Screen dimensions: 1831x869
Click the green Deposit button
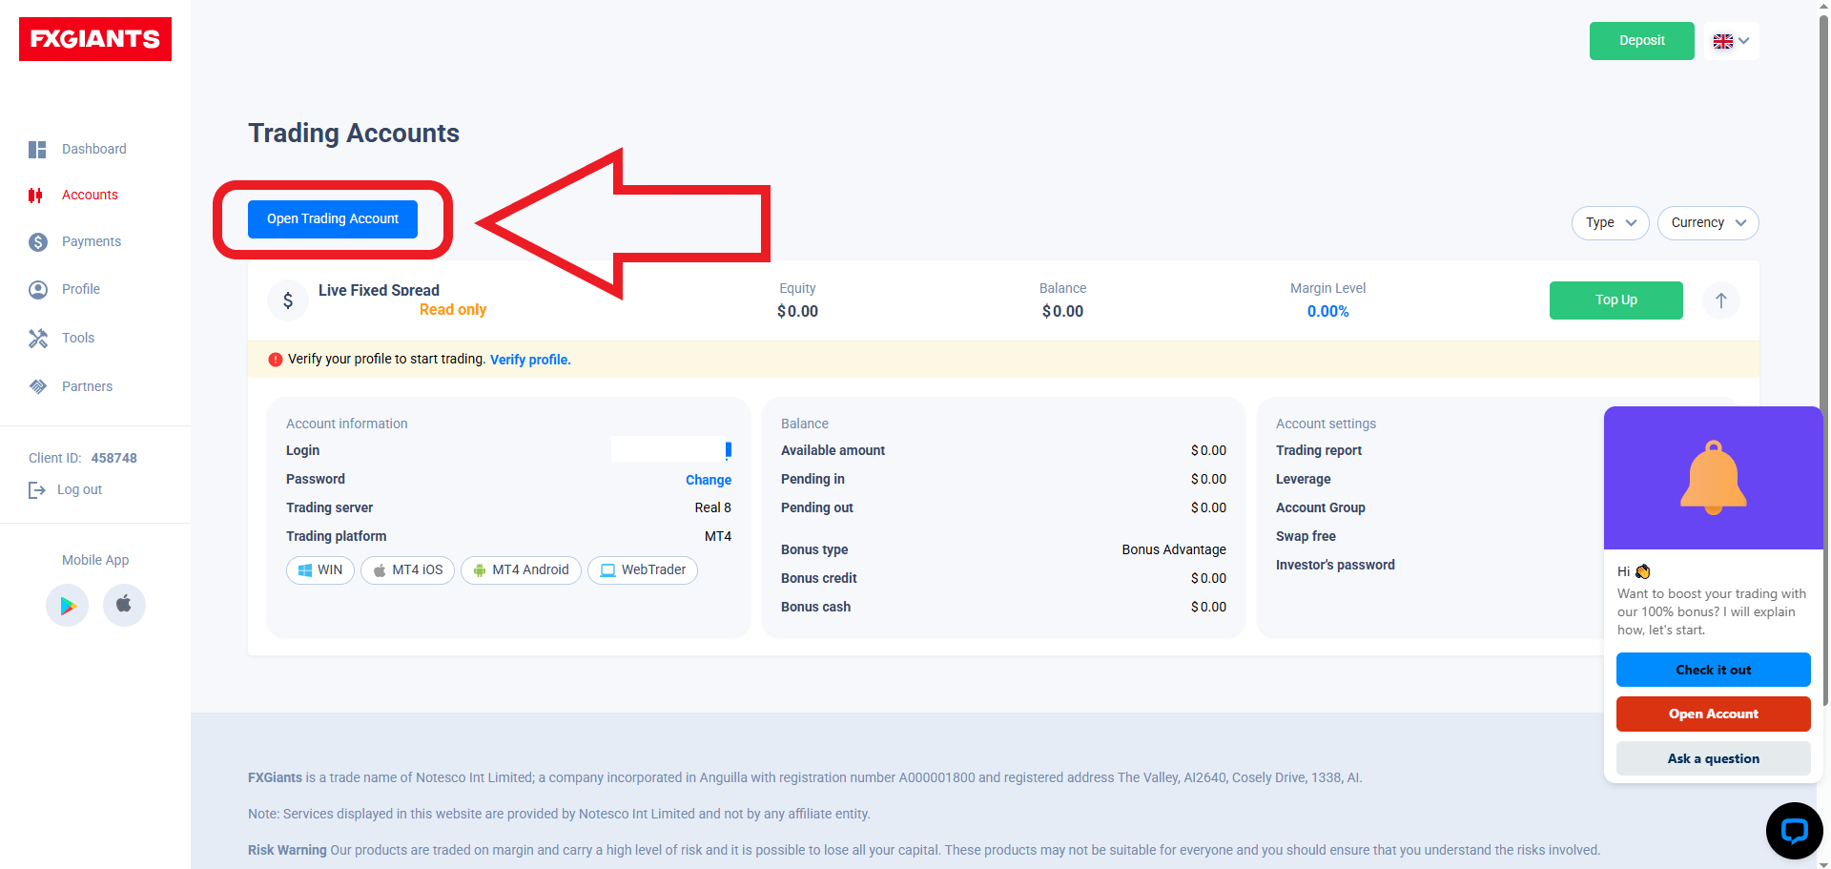click(1641, 41)
